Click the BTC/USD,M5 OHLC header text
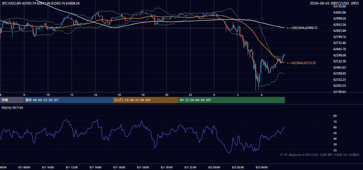The image size is (363, 170). pyautogui.click(x=41, y=3)
